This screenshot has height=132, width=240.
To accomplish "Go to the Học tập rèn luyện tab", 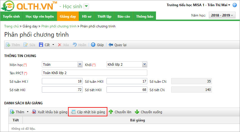I will [40, 16].
